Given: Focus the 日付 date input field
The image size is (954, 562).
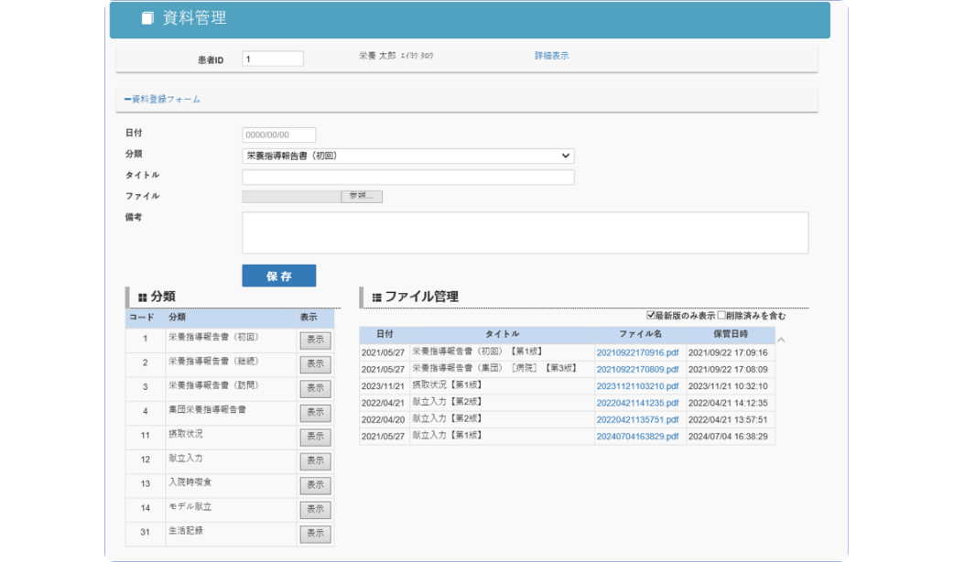Looking at the screenshot, I should 278,135.
